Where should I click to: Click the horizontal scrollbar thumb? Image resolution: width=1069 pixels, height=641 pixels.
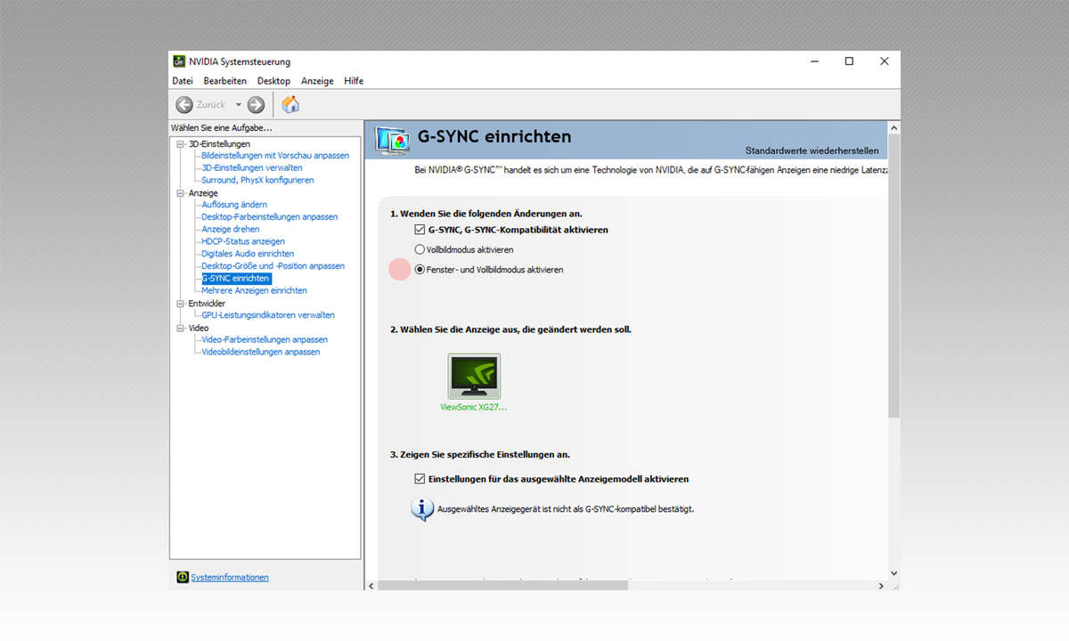click(503, 586)
